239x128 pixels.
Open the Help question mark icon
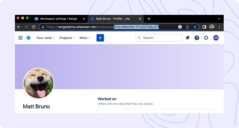point(197,38)
